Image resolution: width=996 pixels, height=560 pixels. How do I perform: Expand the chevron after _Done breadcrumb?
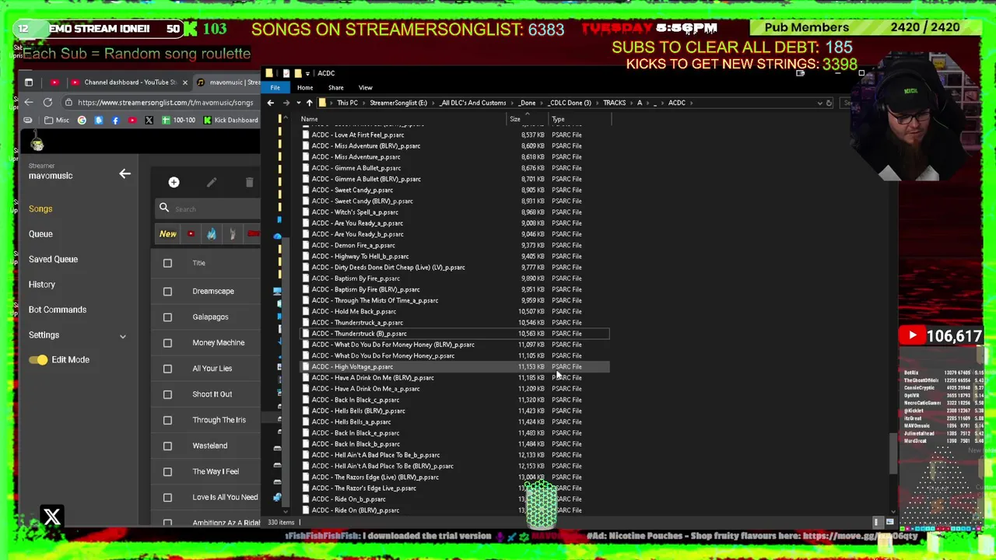coord(540,103)
